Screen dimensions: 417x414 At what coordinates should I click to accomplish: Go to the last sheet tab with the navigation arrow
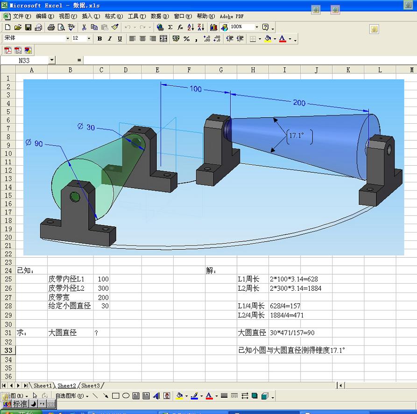pos(26,386)
